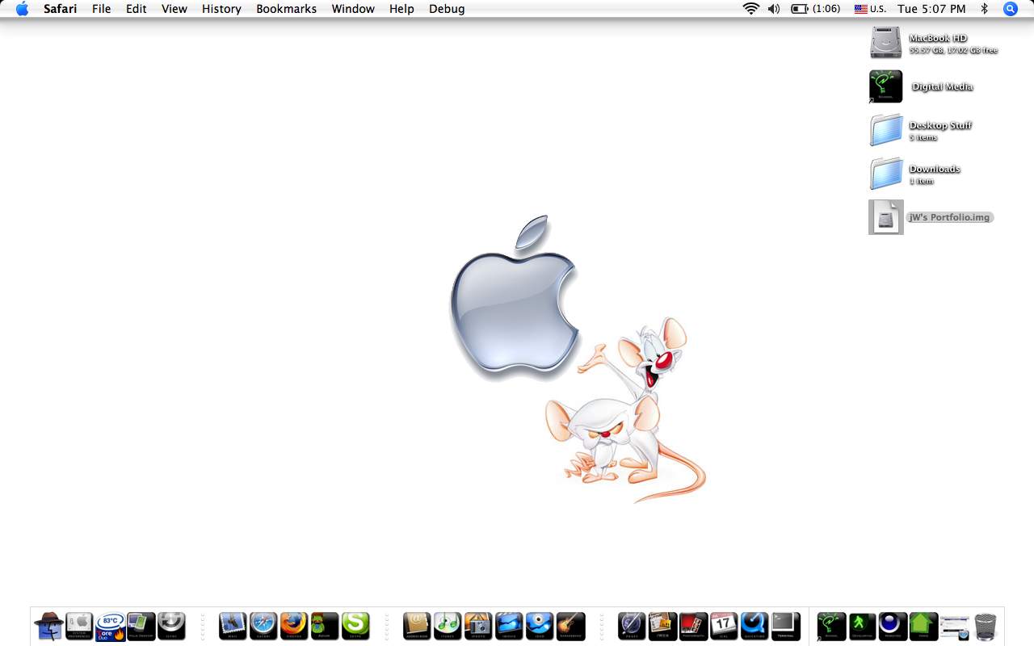Open the Safari application menu
The height and width of the screenshot is (646, 1034).
(61, 9)
